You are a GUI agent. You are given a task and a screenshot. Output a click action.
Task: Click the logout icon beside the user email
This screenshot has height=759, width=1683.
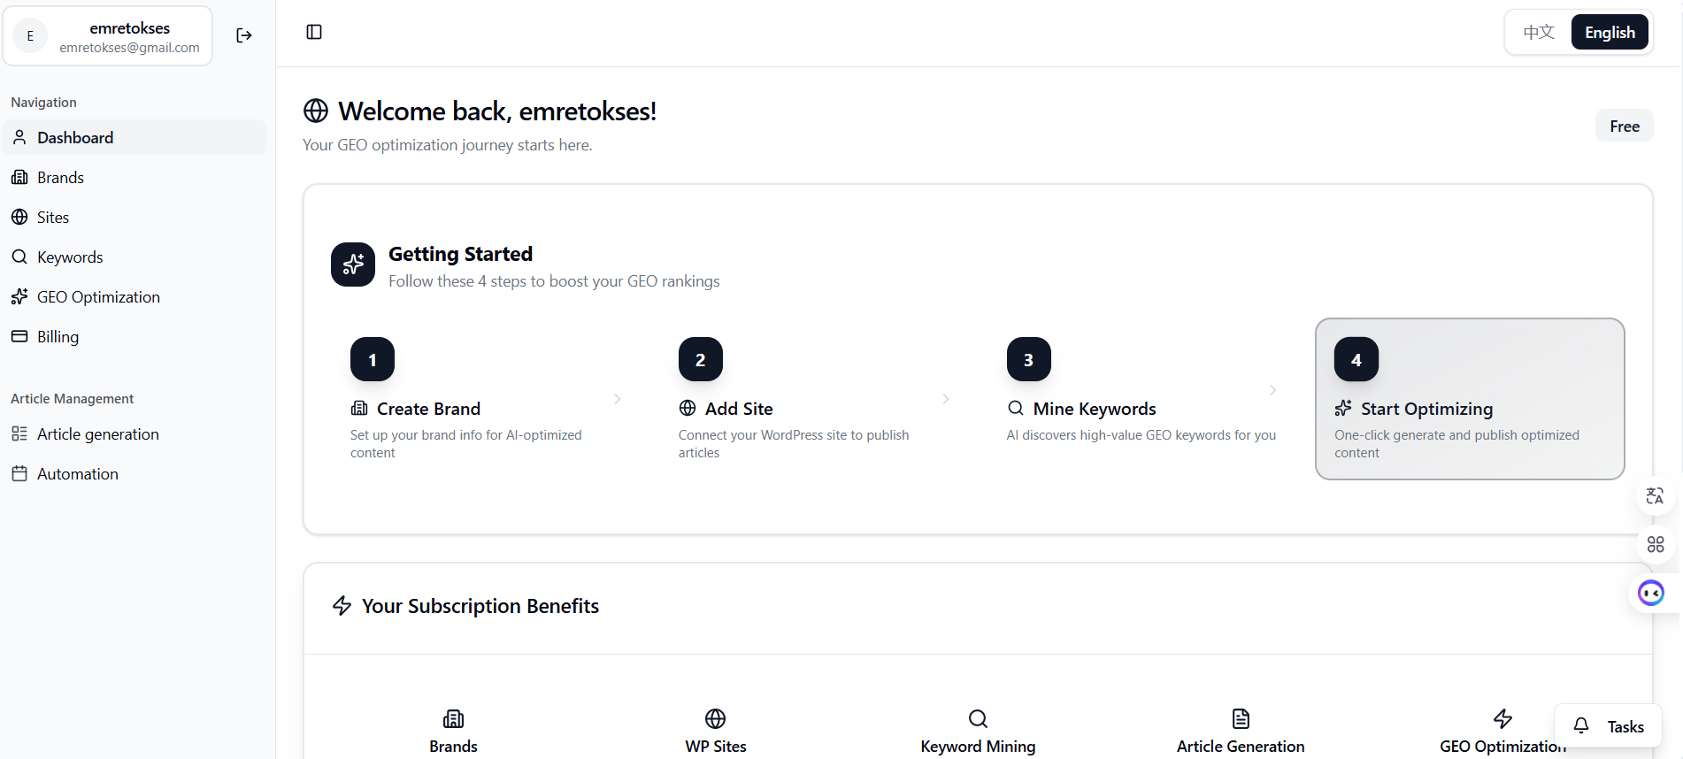[244, 35]
